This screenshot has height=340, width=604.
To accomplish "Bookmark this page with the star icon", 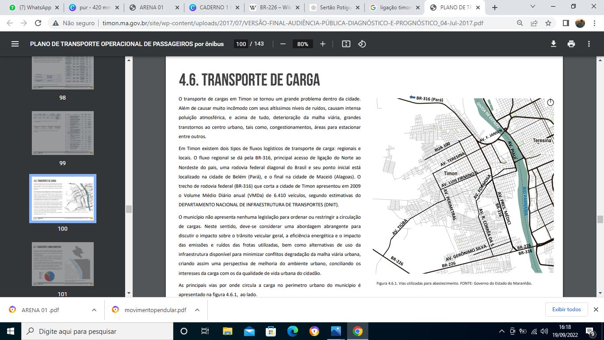I will [548, 23].
